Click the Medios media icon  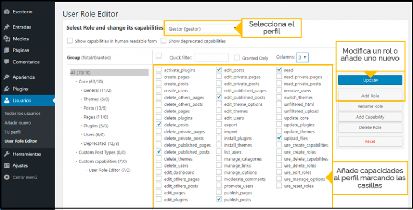point(7,39)
